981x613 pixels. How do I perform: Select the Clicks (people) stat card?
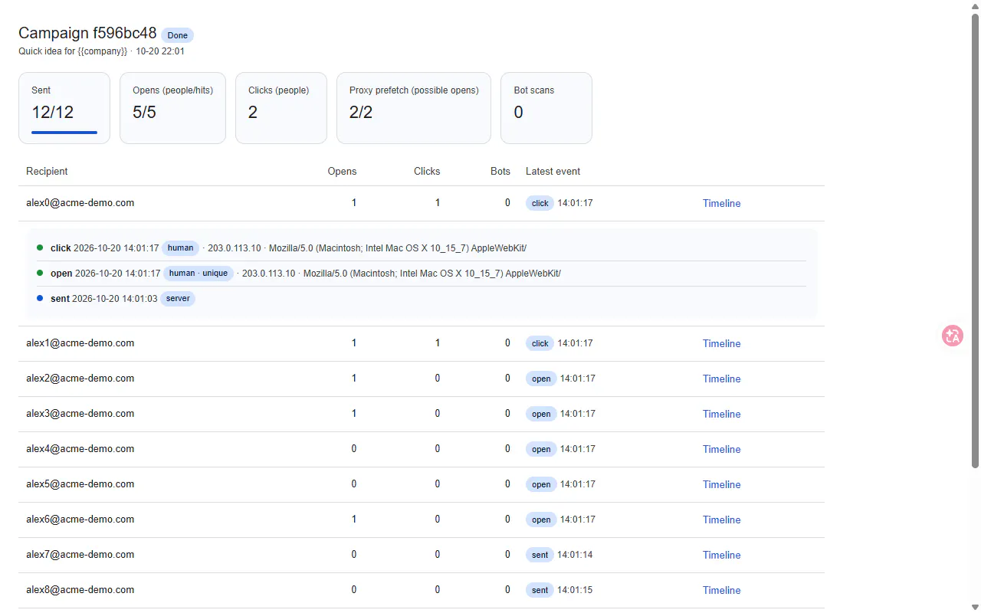point(281,108)
